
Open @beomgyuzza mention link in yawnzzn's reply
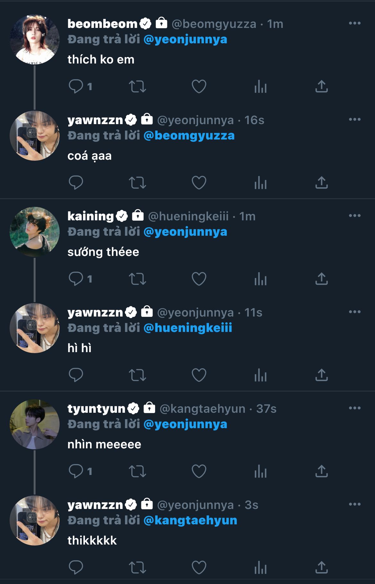pos(189,136)
